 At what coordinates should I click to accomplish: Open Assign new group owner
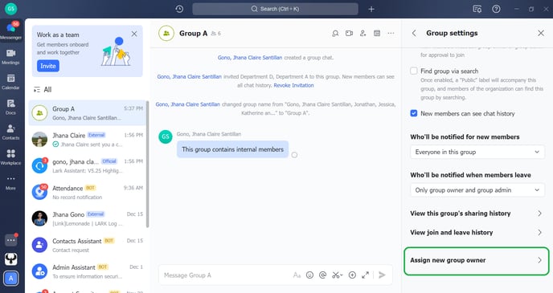tap(477, 261)
